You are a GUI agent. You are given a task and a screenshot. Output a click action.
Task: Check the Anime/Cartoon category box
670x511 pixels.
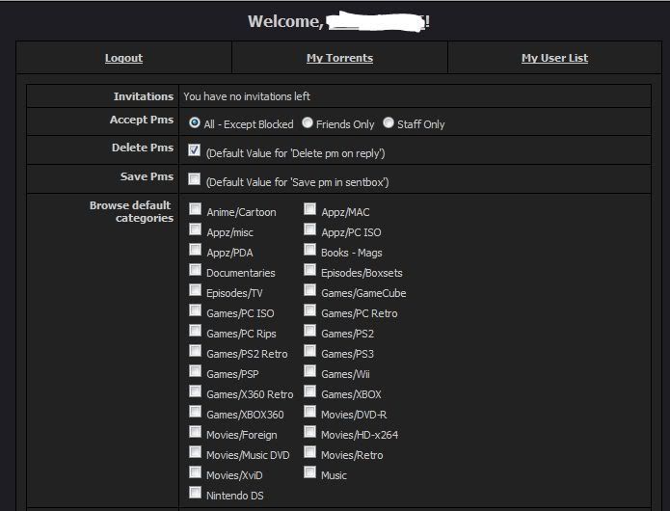point(195,209)
